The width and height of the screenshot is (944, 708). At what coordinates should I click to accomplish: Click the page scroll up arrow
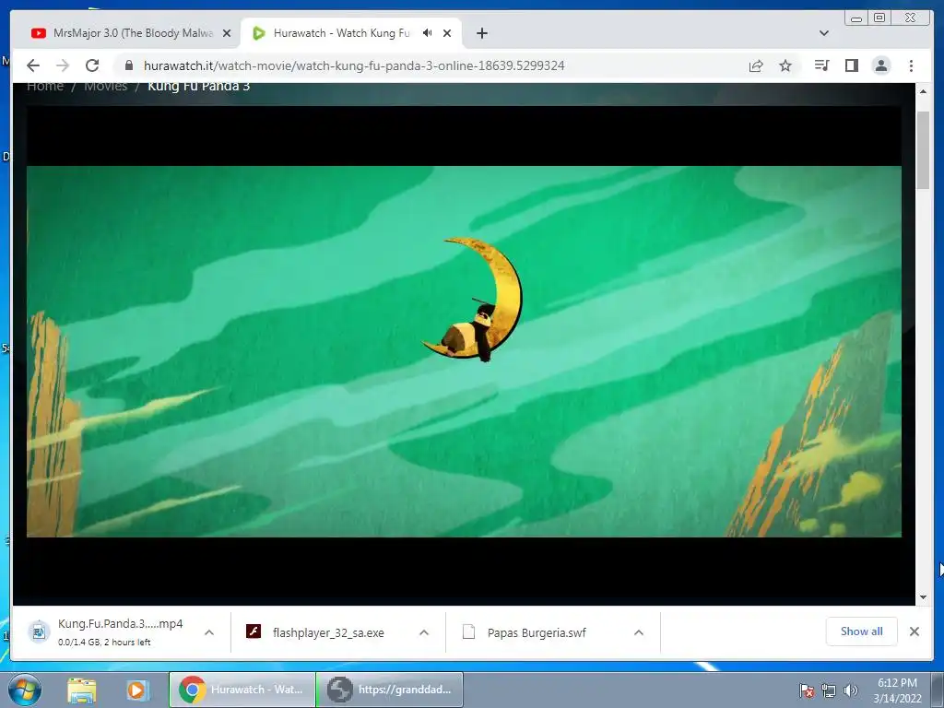pos(923,91)
